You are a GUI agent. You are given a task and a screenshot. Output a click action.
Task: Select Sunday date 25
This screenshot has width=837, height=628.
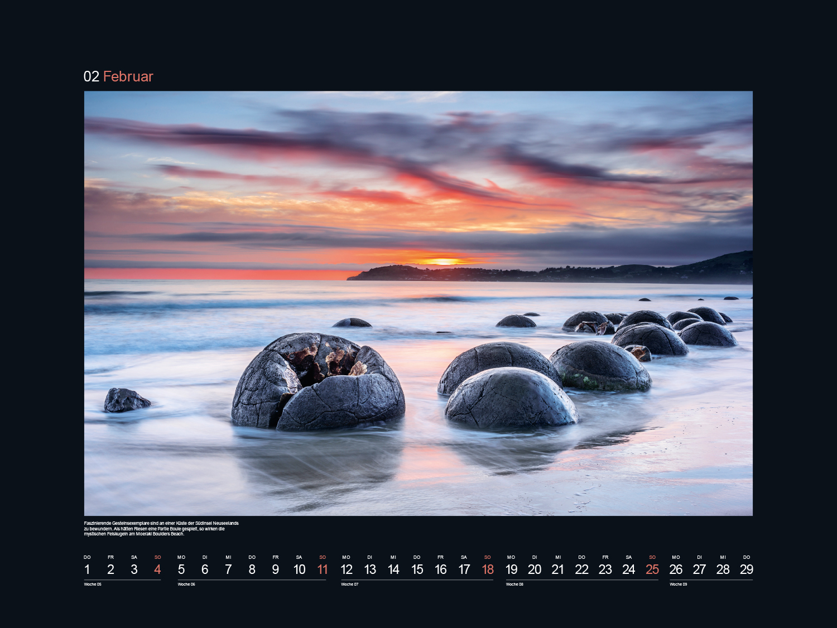(x=652, y=569)
